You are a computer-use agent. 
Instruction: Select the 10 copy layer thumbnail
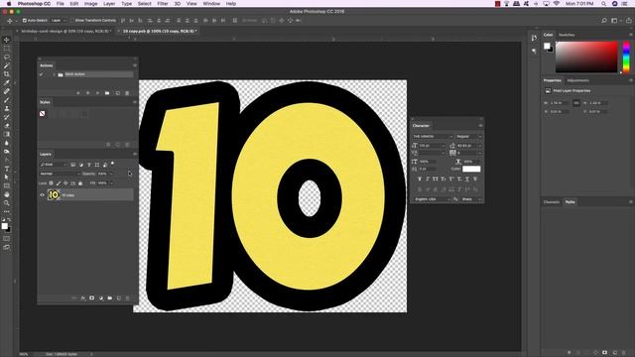(54, 195)
